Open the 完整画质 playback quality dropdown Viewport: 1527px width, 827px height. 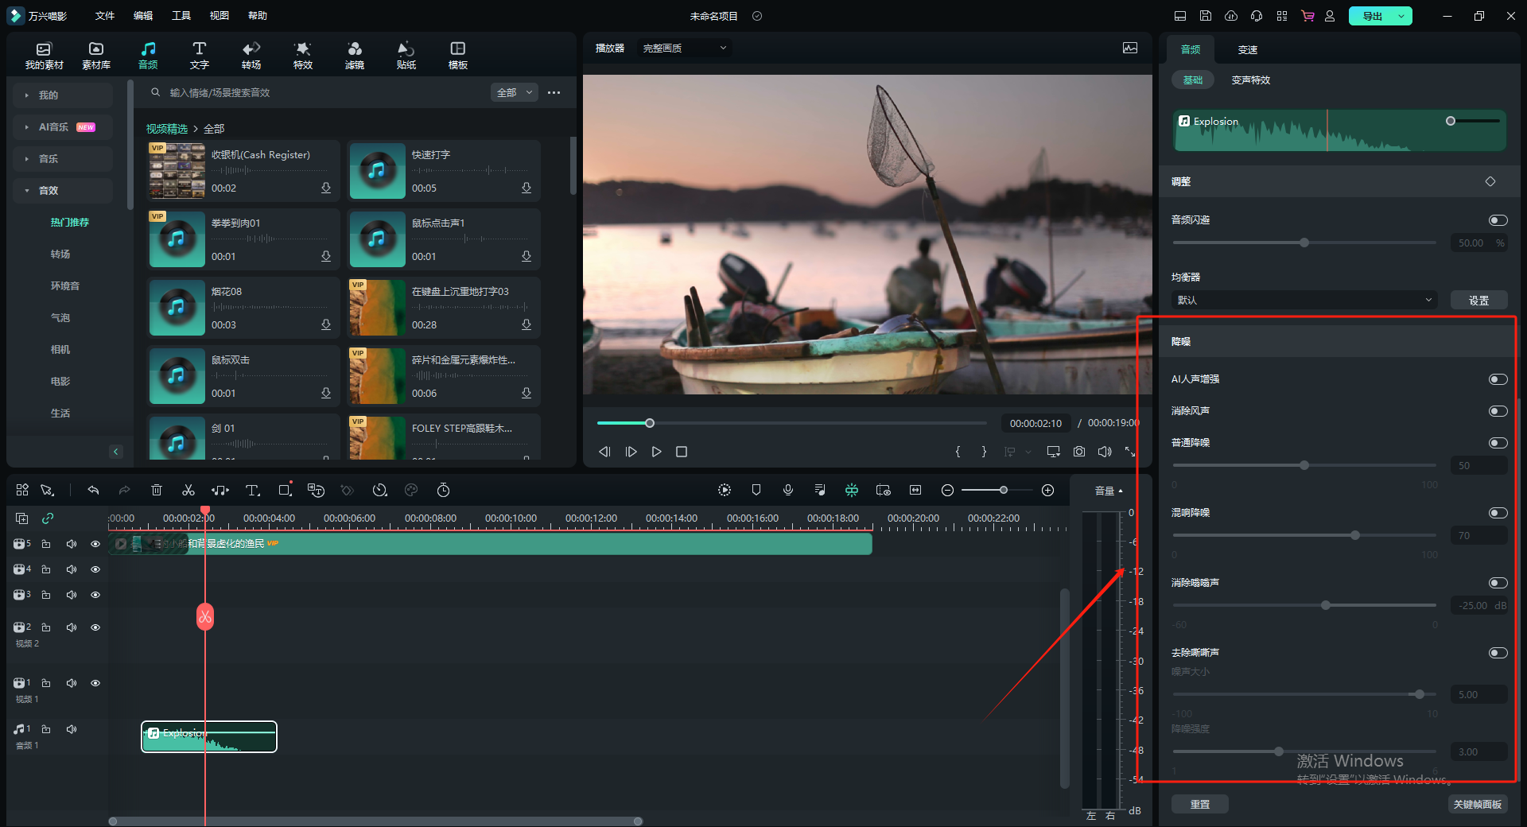[684, 49]
